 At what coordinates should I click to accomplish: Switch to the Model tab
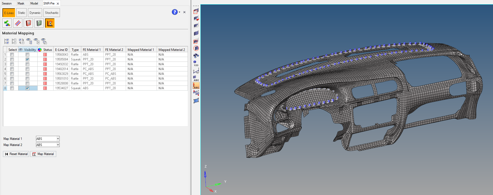(x=34, y=3)
